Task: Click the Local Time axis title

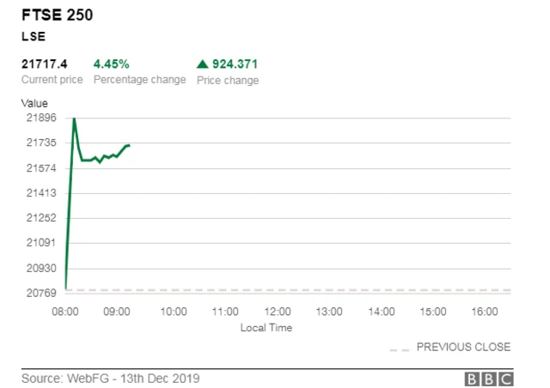Action: (x=266, y=327)
